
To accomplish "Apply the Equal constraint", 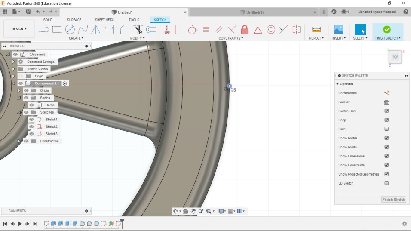I will click(206, 30).
